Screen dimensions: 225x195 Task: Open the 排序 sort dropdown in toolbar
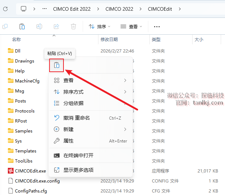coord(99,26)
